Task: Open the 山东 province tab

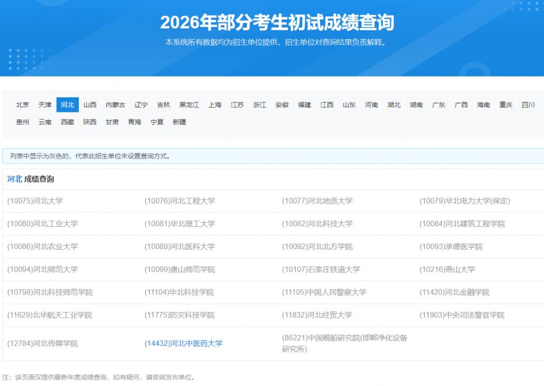Action: tap(349, 104)
